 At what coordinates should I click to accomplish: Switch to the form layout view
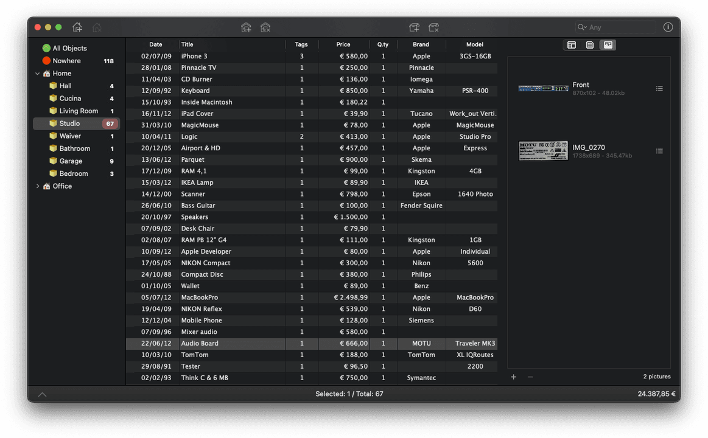click(x=572, y=45)
